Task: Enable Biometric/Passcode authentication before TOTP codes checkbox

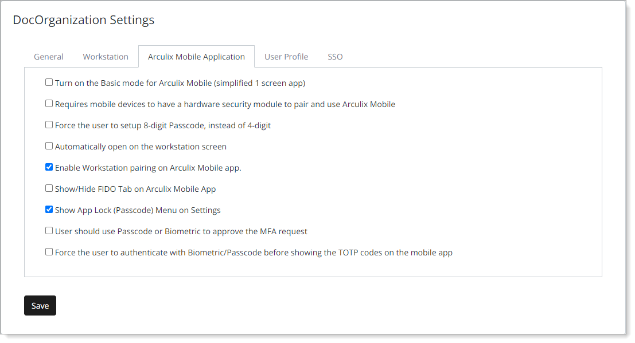Action: tap(49, 252)
